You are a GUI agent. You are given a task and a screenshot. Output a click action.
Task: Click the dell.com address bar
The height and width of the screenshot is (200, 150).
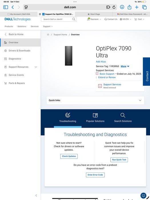click(70, 7)
